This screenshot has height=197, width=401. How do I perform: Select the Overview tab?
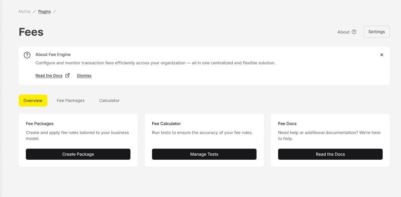point(33,101)
